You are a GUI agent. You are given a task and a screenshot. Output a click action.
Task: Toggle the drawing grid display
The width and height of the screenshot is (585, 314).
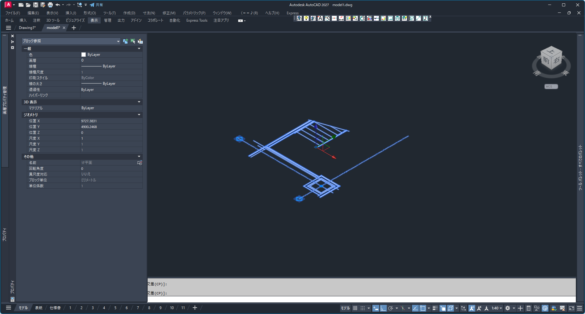pyautogui.click(x=355, y=308)
